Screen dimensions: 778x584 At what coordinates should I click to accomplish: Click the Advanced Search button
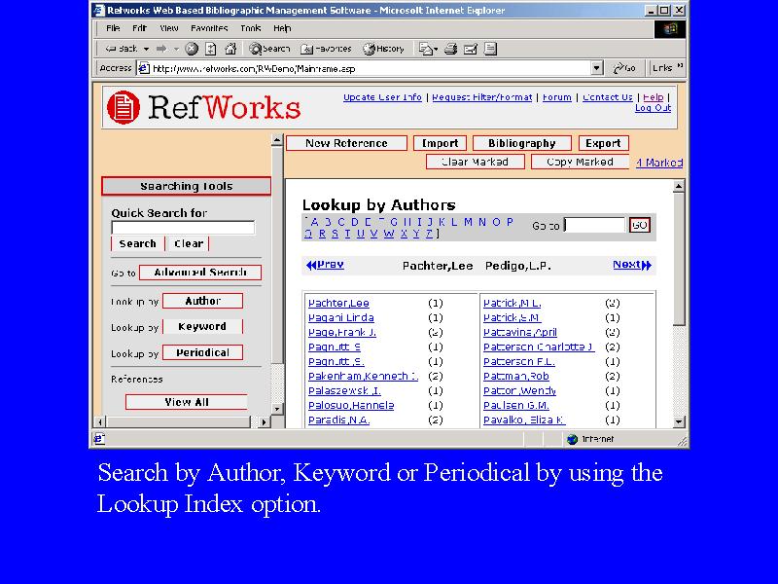click(200, 273)
